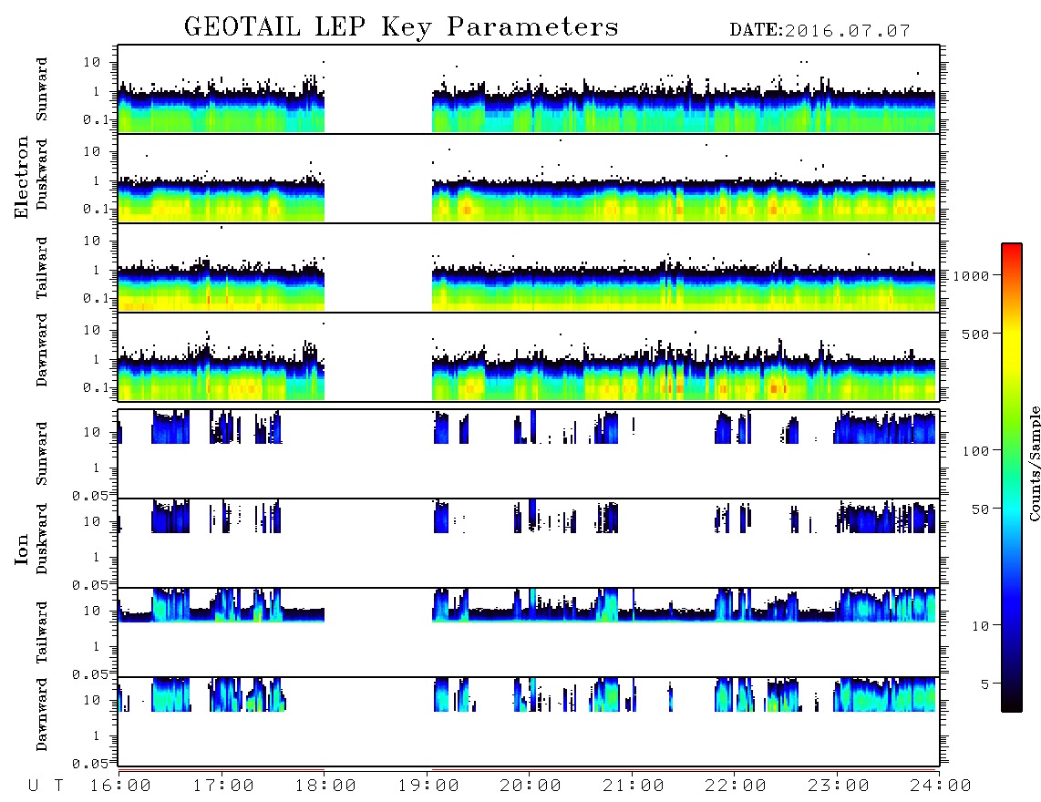Select the Ion Sunward panel label
This screenshot has height=802, width=1041.
click(x=42, y=454)
